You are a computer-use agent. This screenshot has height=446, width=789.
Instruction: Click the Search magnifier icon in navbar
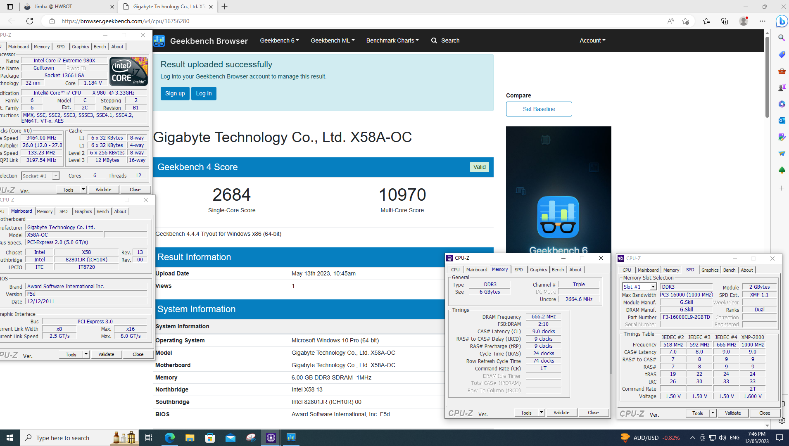coord(434,40)
